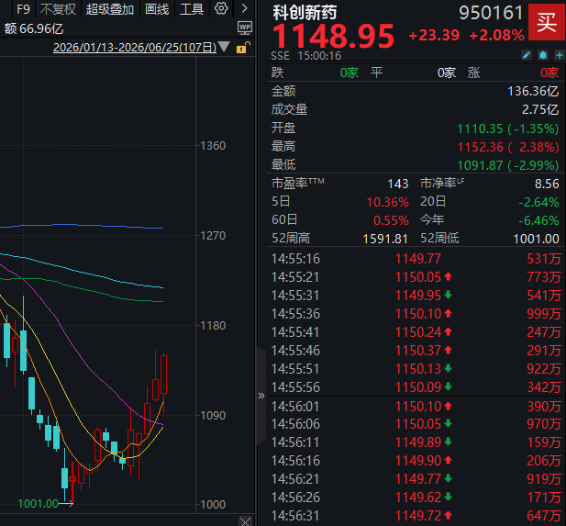This screenshot has height=526, width=566.
Task: Click the WP monitor icon
Action: coord(245,28)
